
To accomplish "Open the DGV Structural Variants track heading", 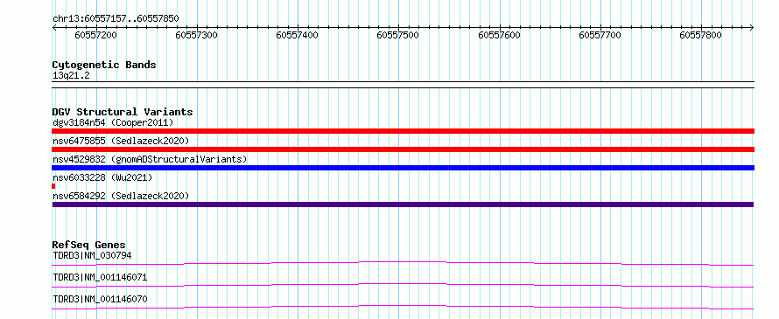I will [x=123, y=112].
